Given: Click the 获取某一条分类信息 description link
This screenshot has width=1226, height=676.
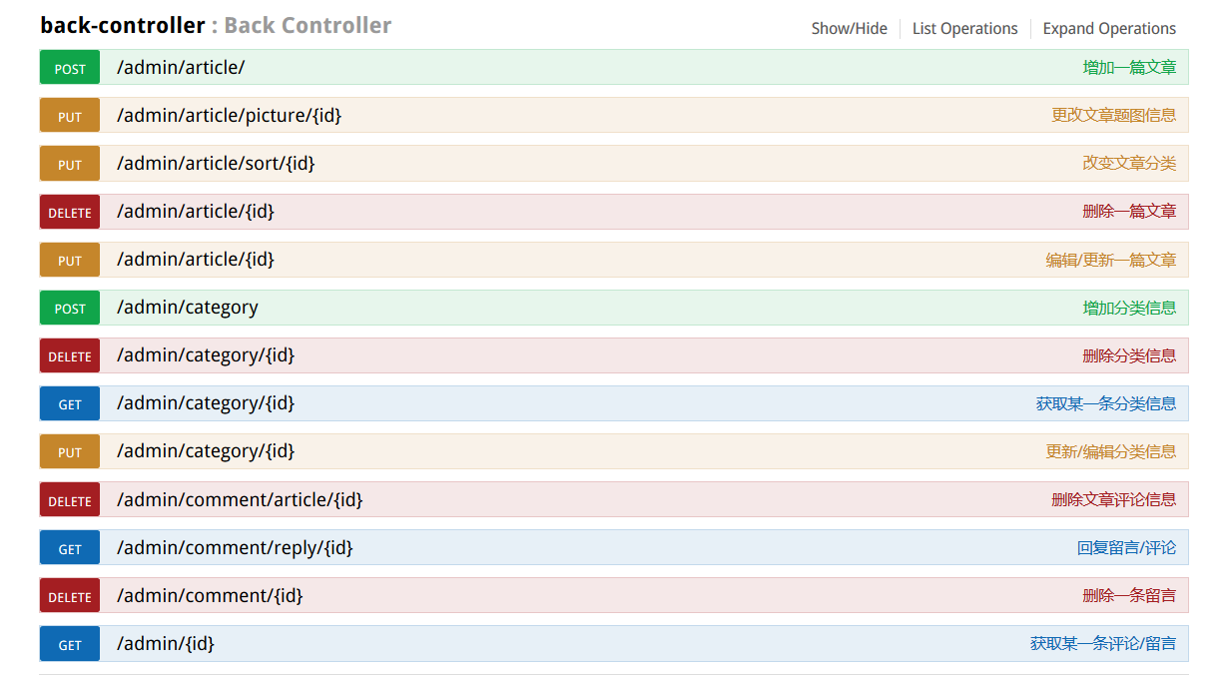Looking at the screenshot, I should click(x=1105, y=403).
